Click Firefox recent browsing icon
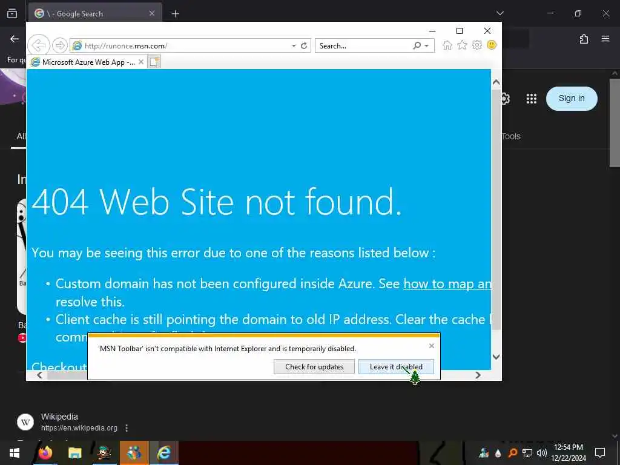The height and width of the screenshot is (465, 620). (x=12, y=13)
